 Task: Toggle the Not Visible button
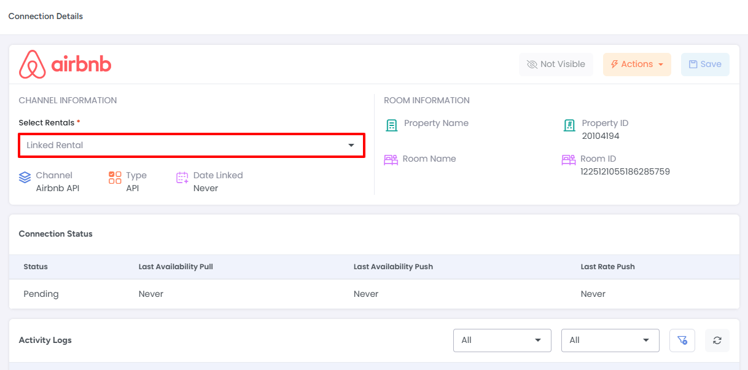[x=556, y=64]
